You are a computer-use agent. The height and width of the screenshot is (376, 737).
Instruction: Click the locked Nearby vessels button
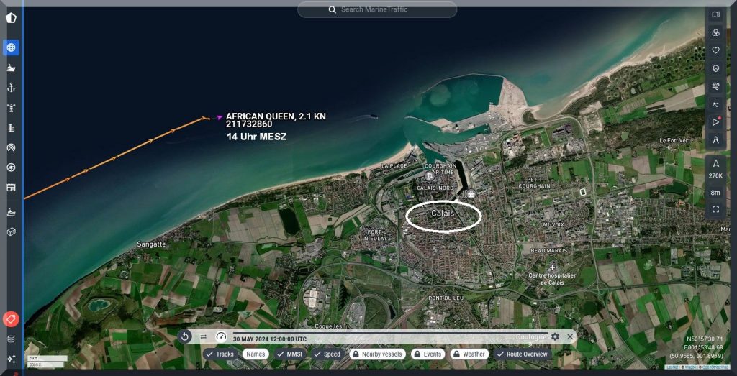pyautogui.click(x=376, y=354)
